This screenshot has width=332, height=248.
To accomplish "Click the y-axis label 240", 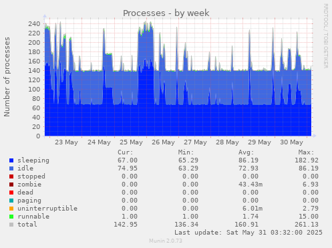I will [x=34, y=24].
